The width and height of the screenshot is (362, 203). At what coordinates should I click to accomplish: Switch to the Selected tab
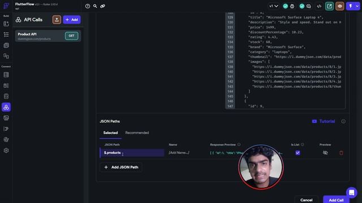tap(110, 133)
